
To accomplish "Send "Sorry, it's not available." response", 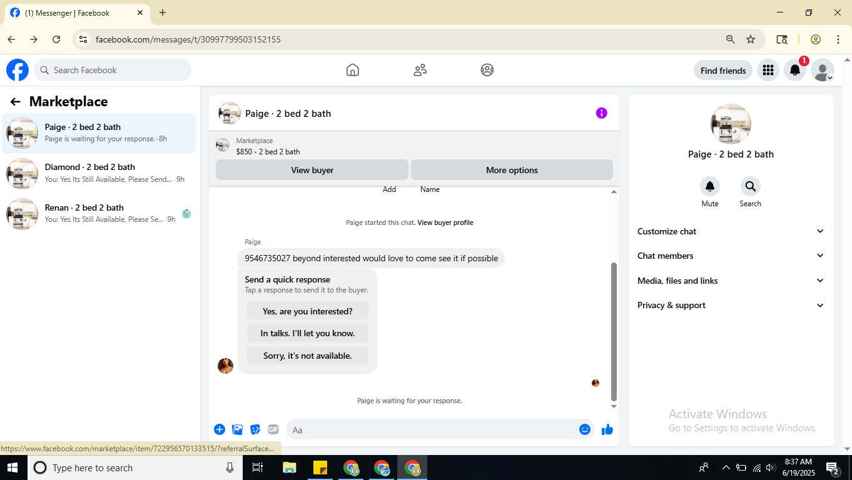I will (x=308, y=356).
